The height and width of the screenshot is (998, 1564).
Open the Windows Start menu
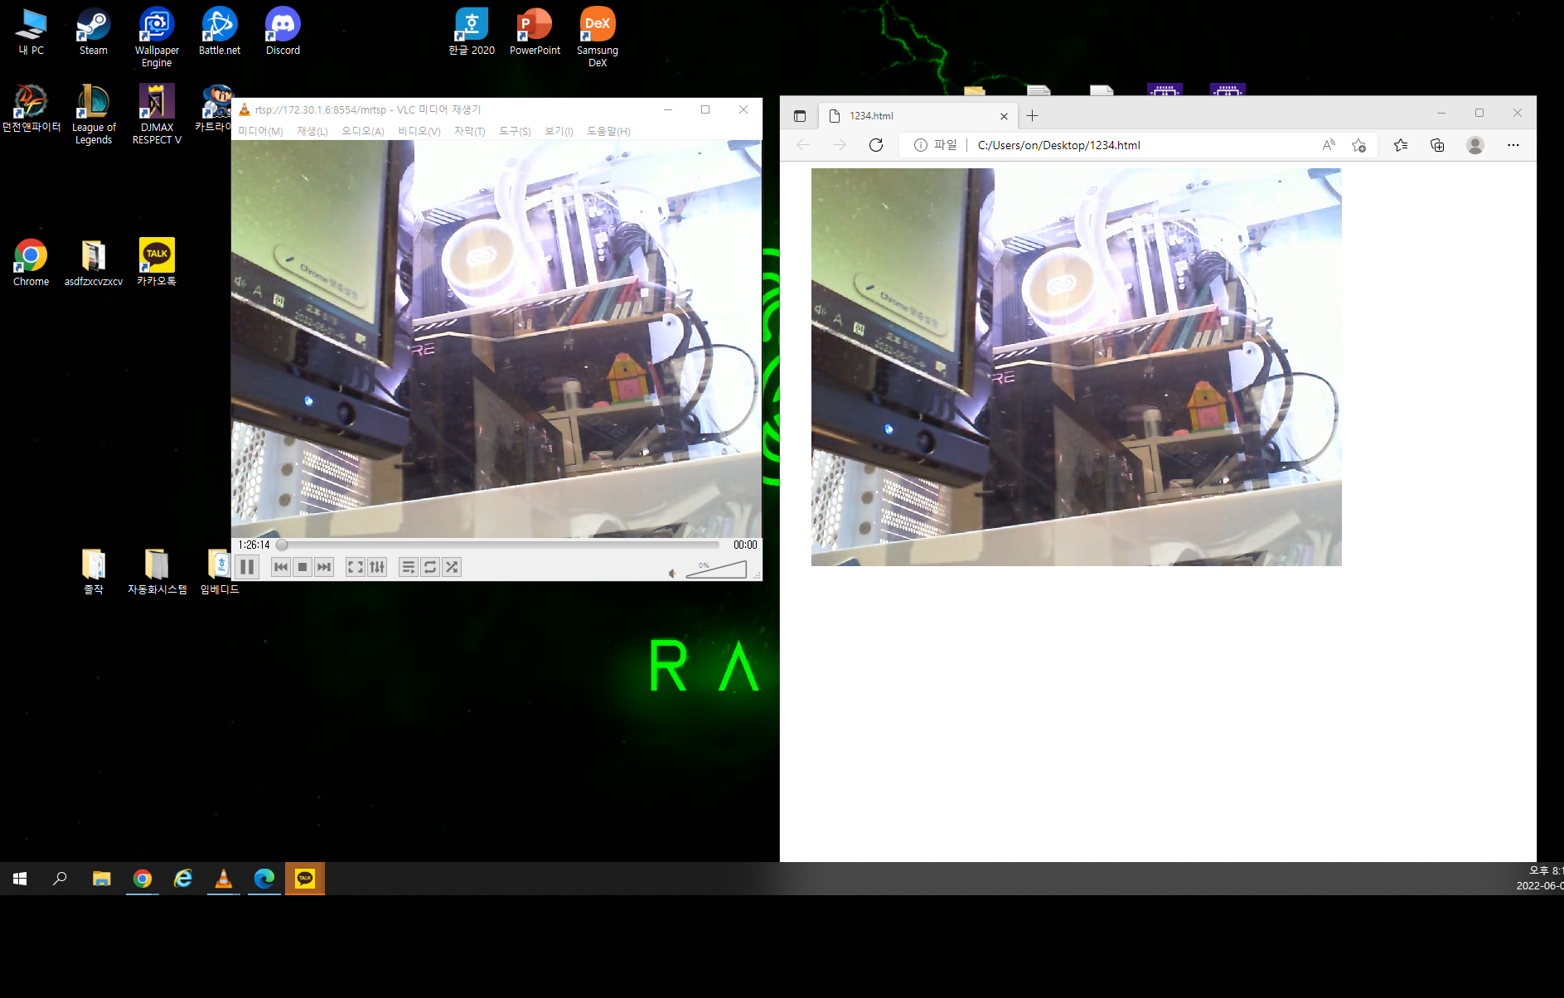point(20,879)
